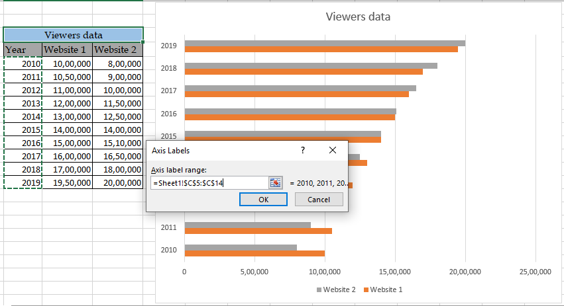564x306 pixels.
Task: Select the cell showing 8,00,000
Action: click(117, 63)
